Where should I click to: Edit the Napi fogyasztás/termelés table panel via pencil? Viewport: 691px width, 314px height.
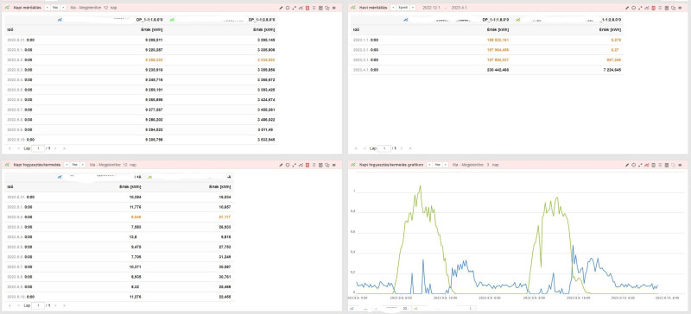coord(281,165)
